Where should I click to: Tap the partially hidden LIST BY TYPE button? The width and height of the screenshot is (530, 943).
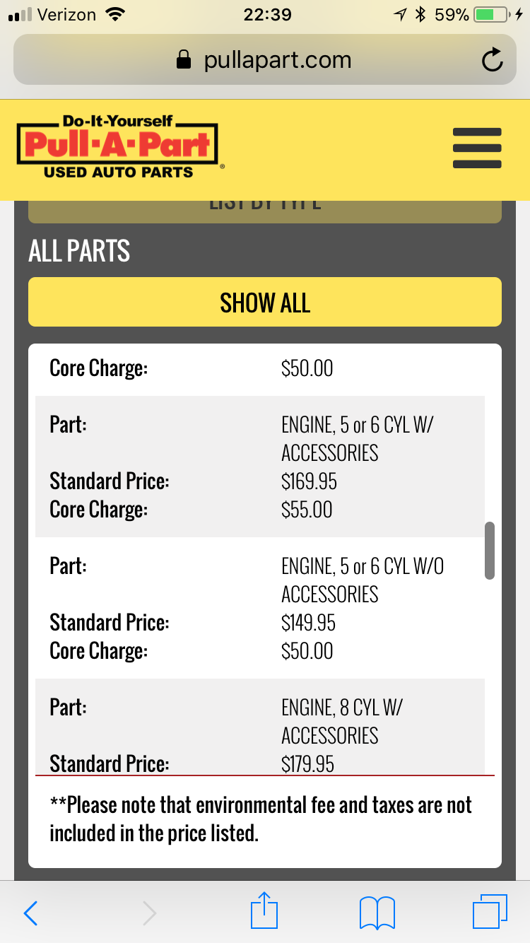point(265,211)
